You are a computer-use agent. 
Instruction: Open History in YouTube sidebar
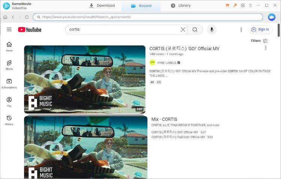(x=9, y=121)
